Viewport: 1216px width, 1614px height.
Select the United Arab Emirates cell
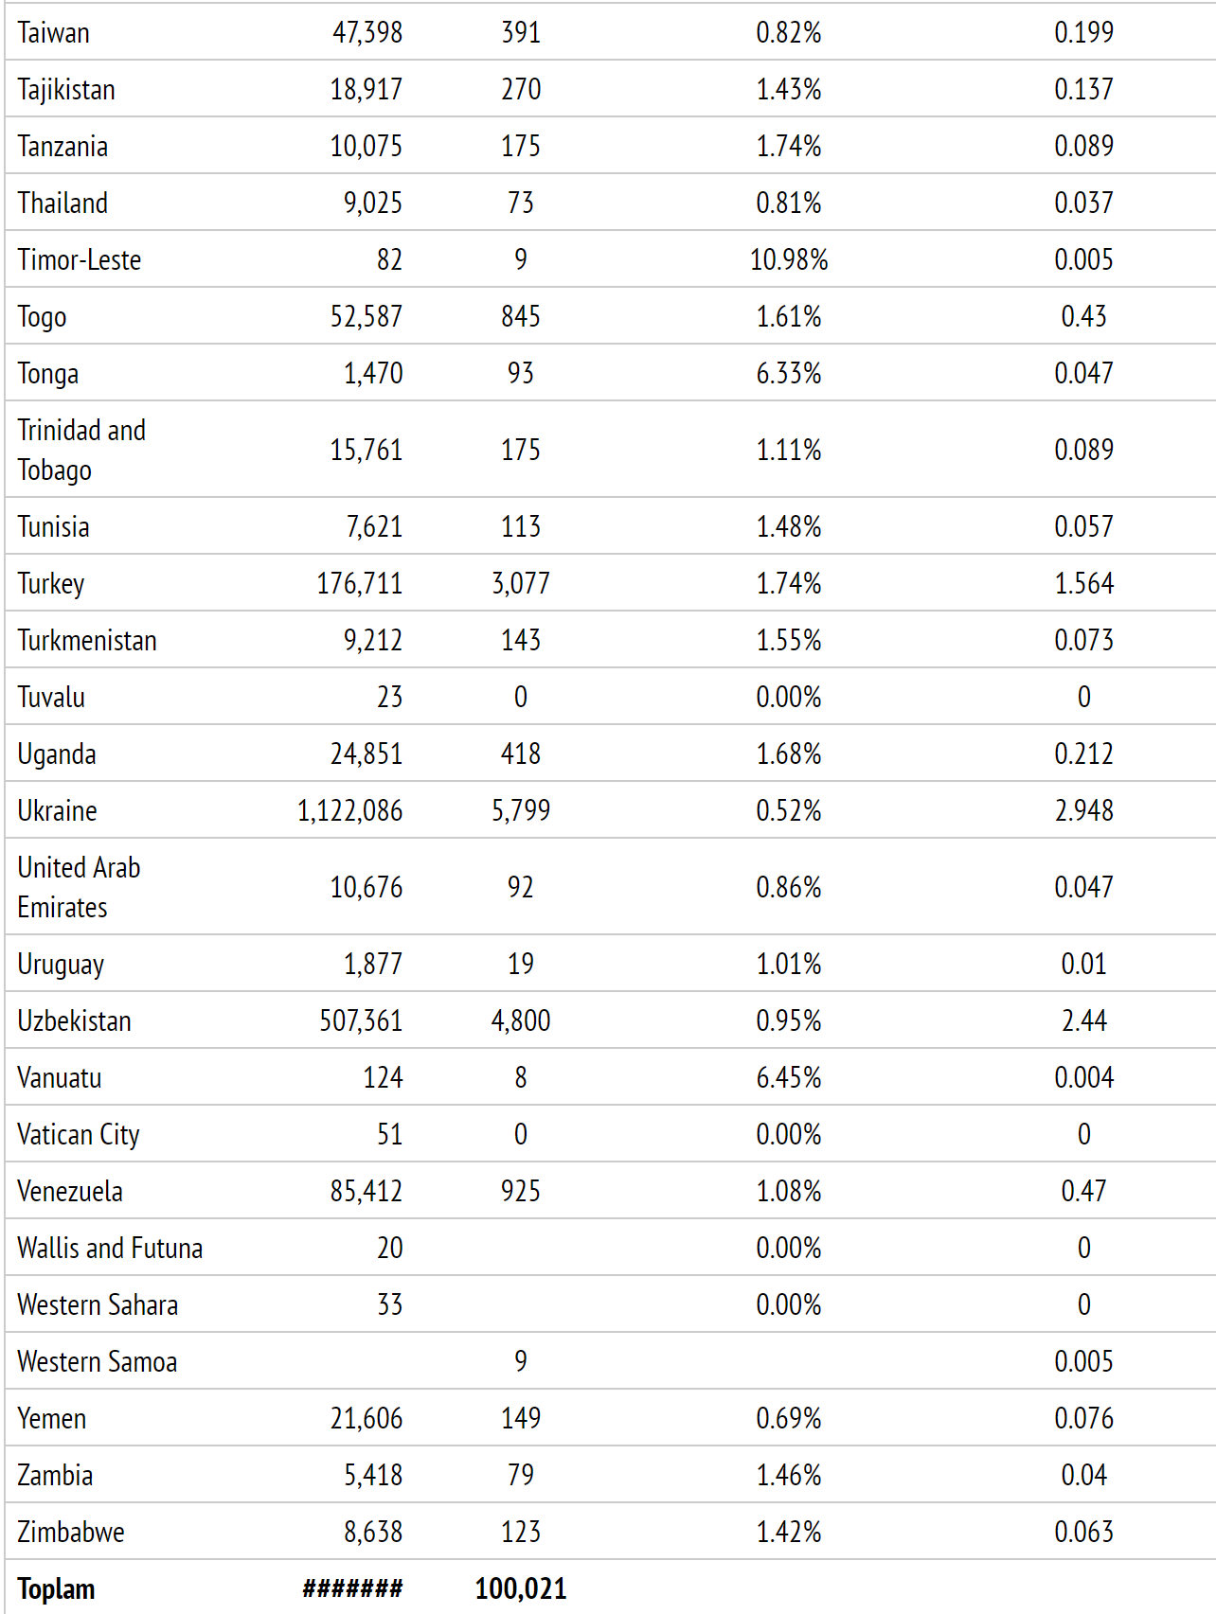(79, 888)
